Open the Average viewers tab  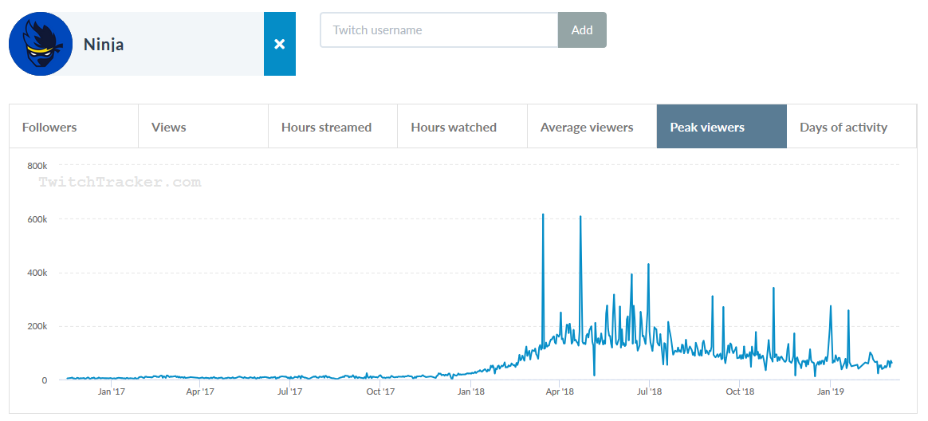[x=592, y=127]
